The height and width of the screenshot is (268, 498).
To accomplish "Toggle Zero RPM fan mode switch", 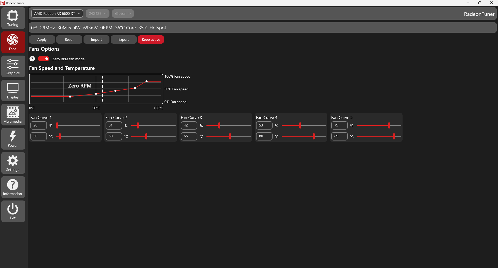I will tap(44, 59).
